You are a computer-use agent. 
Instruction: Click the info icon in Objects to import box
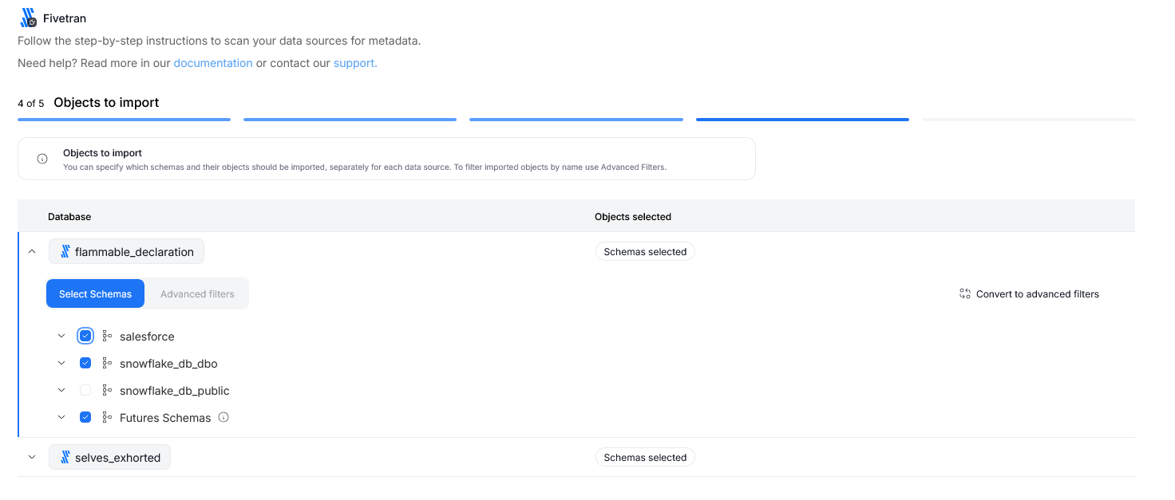pos(42,159)
